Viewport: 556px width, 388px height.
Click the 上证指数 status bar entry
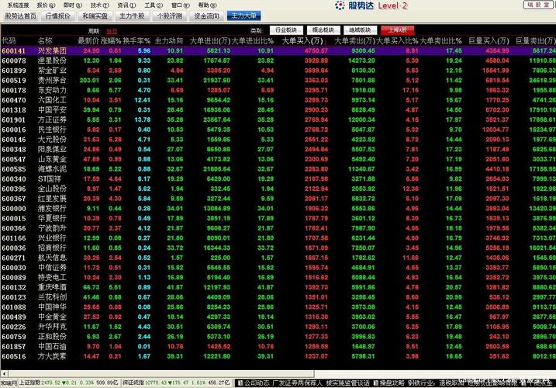click(69, 383)
